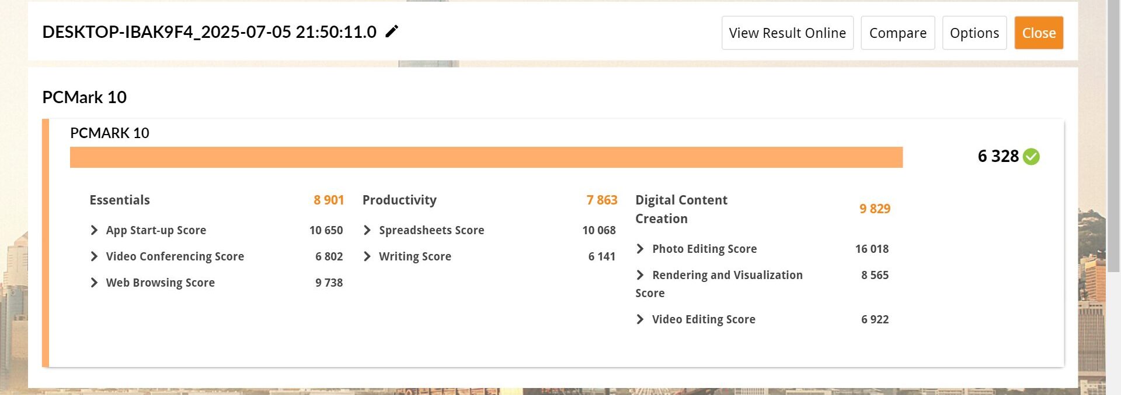The image size is (1121, 395).
Task: Expand Web Browsing Score details
Action: tap(94, 283)
